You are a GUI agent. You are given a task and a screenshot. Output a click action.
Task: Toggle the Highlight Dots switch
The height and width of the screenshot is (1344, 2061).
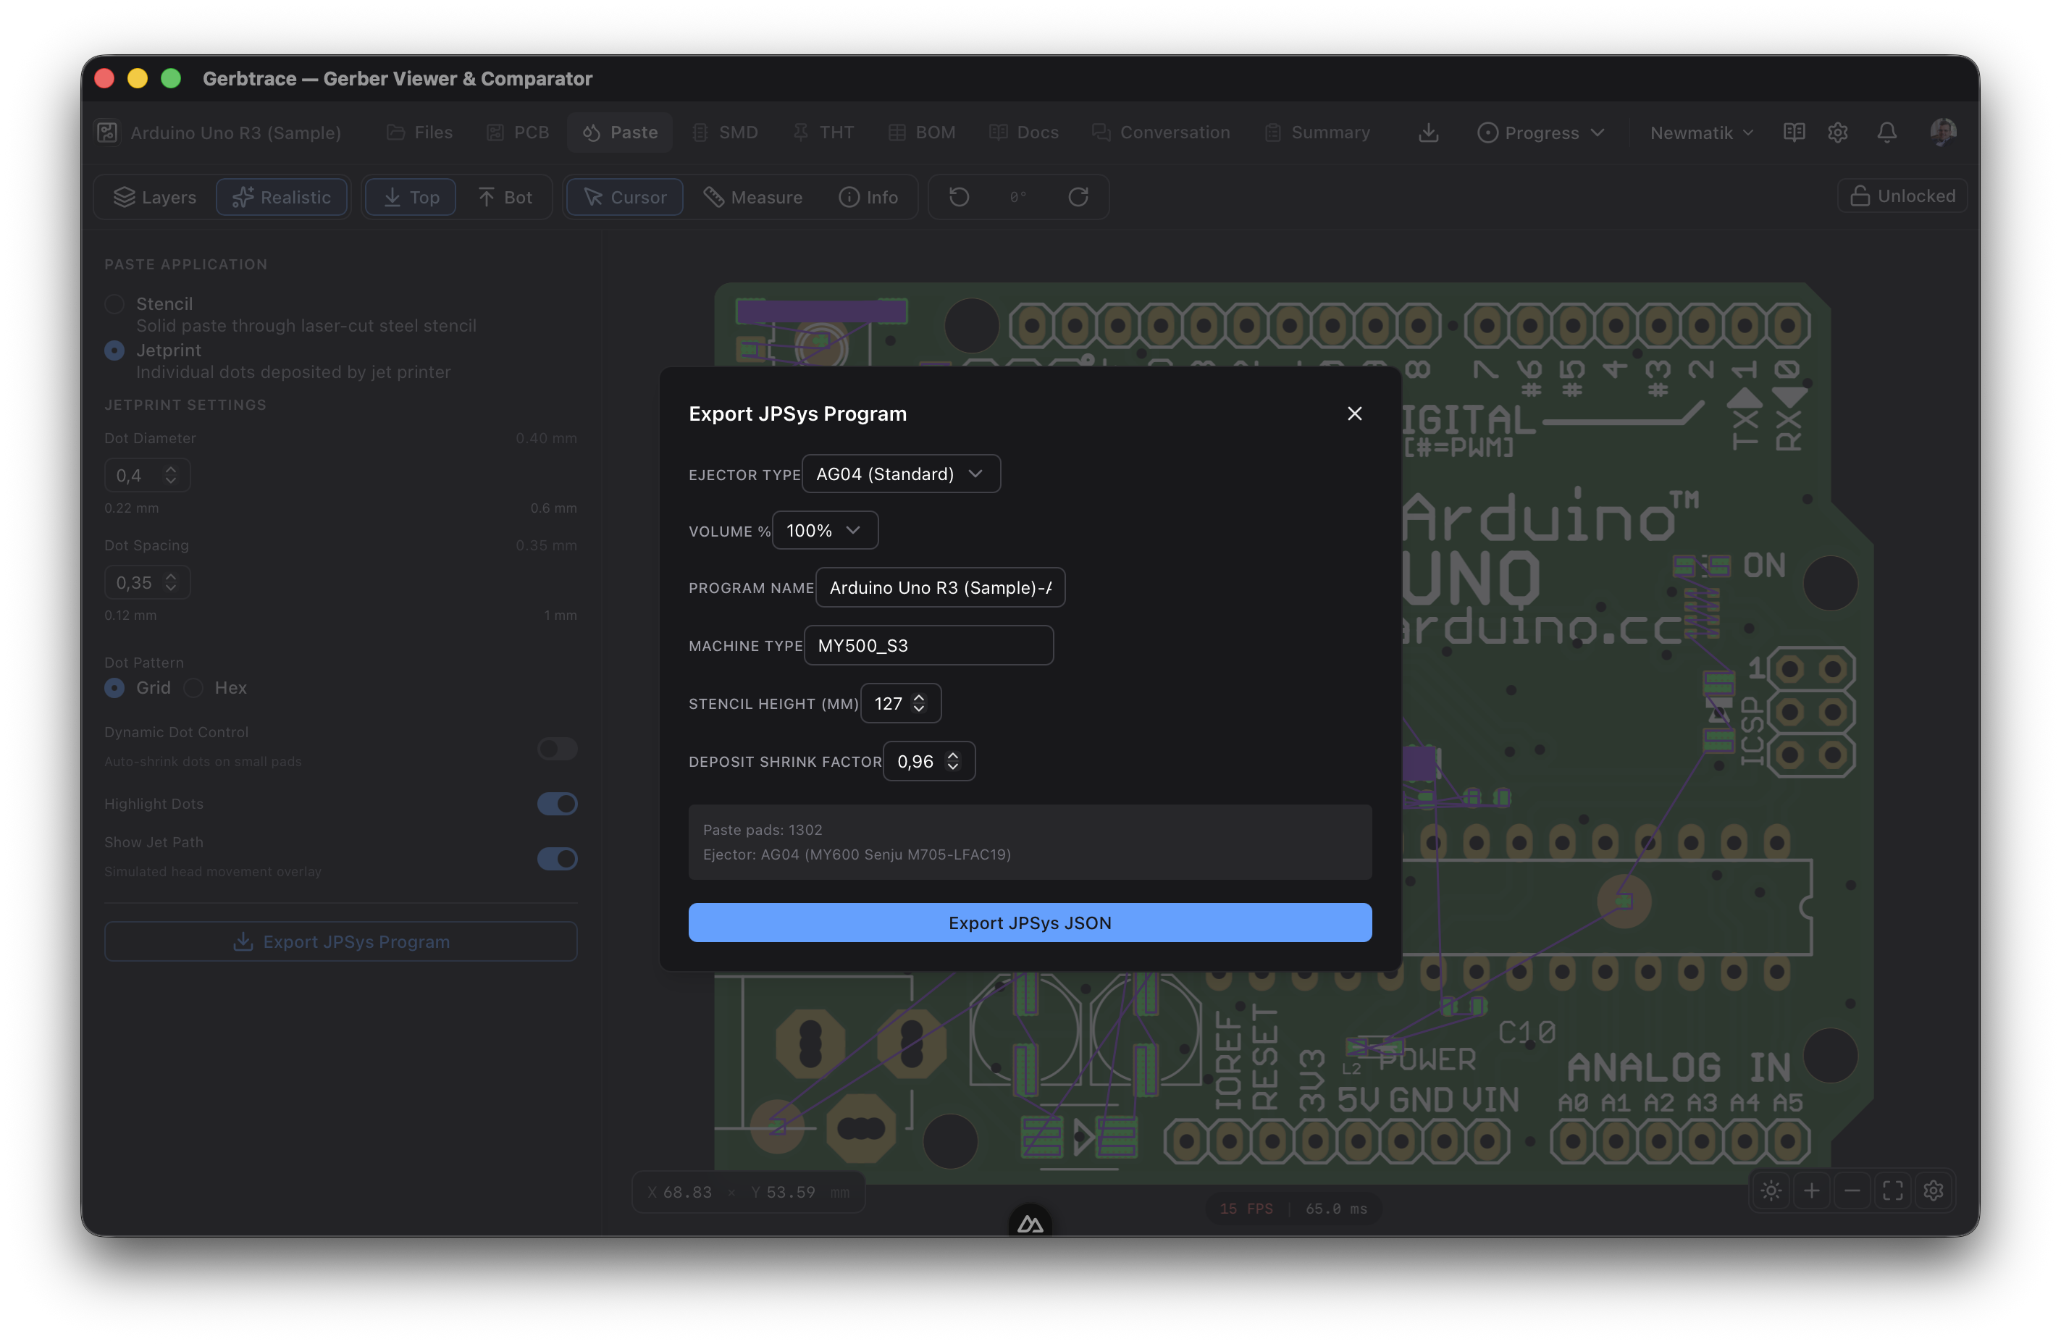(x=557, y=804)
